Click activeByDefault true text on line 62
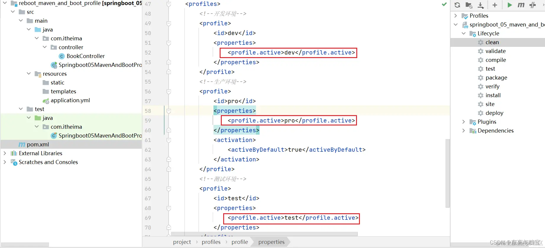The width and height of the screenshot is (545, 248). [x=297, y=150]
